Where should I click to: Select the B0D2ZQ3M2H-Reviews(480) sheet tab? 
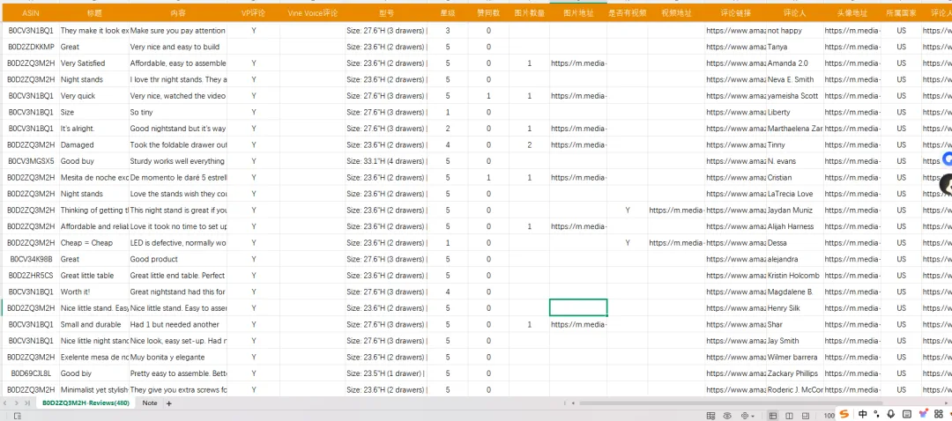coord(86,403)
